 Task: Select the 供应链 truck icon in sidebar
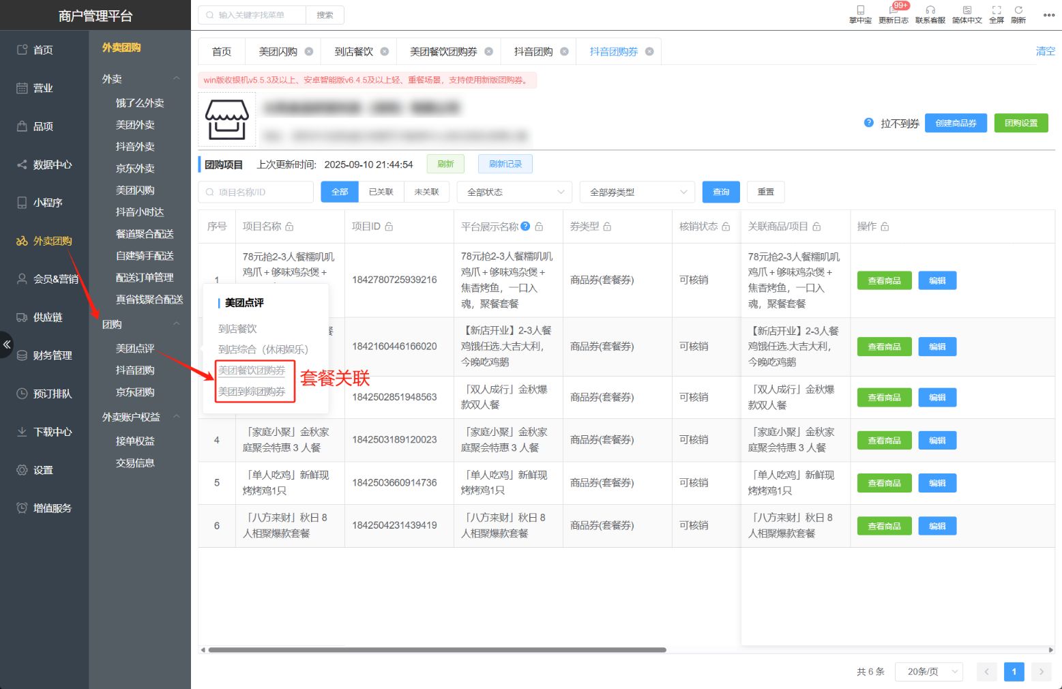22,317
